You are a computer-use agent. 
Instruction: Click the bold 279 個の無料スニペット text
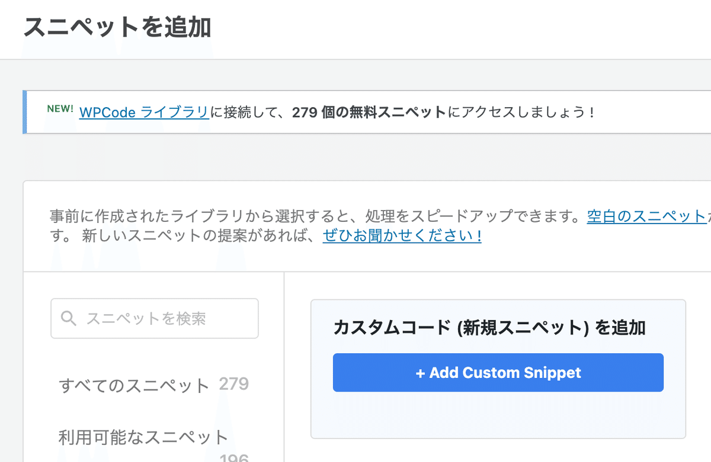pos(369,112)
